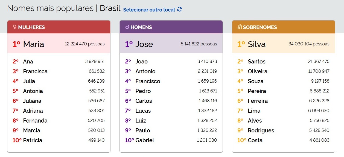Click the female symbol icon in Mulheres header
This screenshot has width=344, height=157.
click(x=15, y=27)
